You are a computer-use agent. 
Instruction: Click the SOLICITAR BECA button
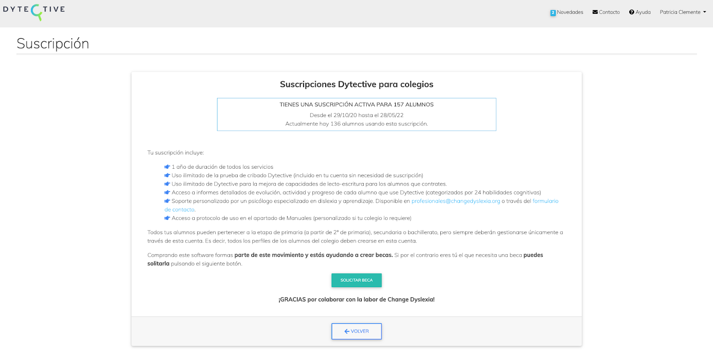click(x=356, y=280)
